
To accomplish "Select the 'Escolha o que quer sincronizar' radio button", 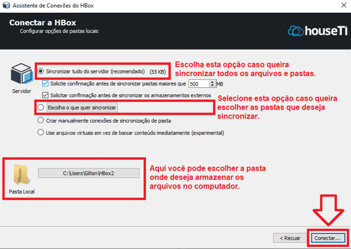I will 40,107.
